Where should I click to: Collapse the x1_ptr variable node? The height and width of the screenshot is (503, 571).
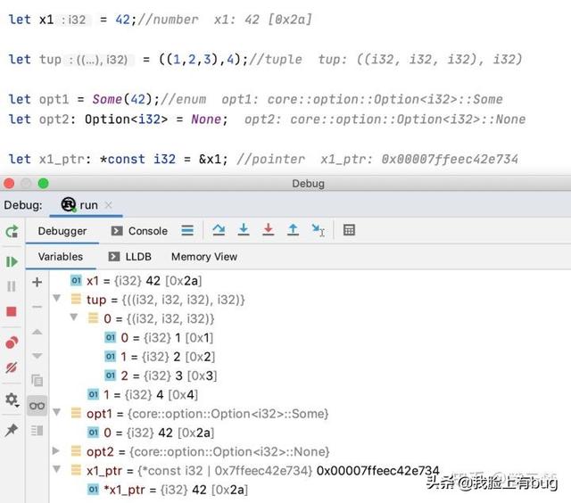click(57, 468)
